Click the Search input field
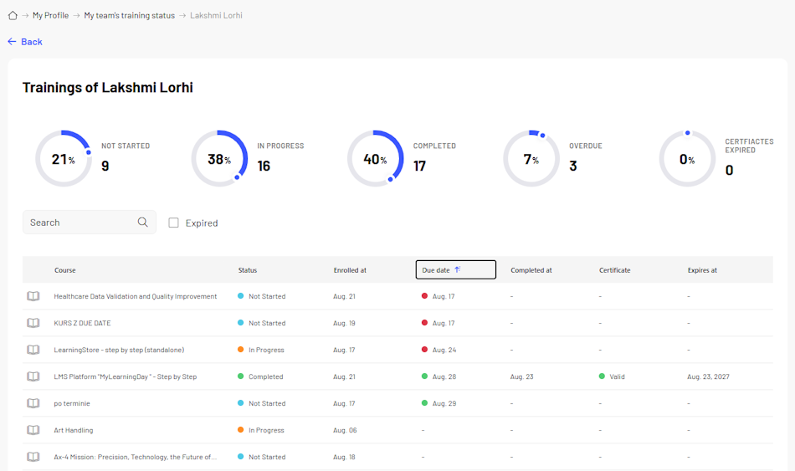This screenshot has height=471, width=795. 90,222
